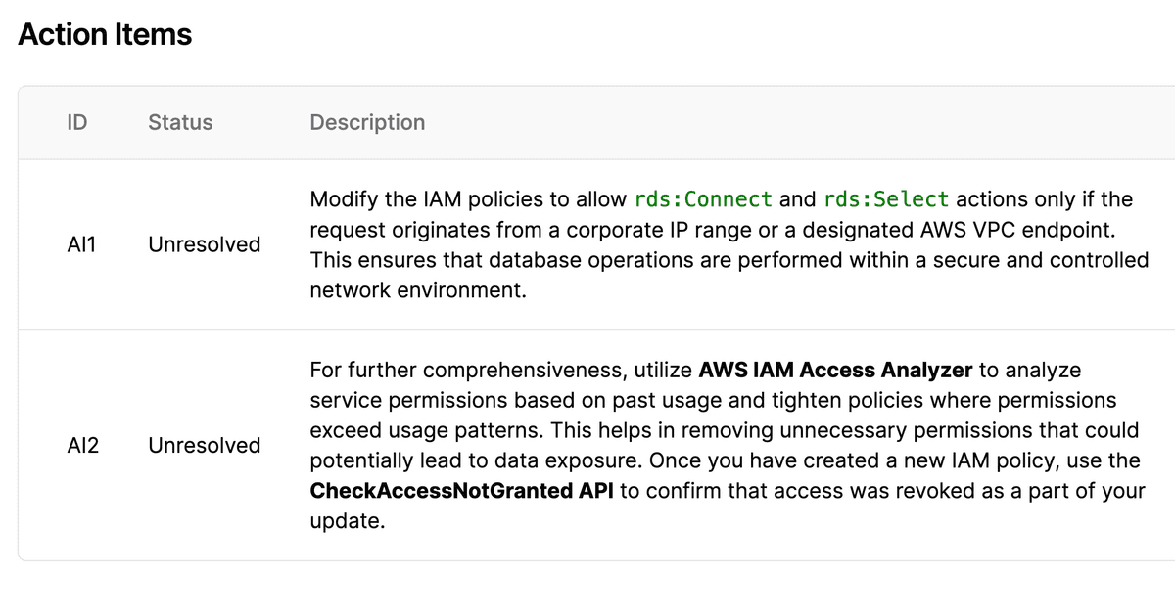Click the rds:Connect code snippet
Screen dimensions: 1175x614
(x=703, y=199)
